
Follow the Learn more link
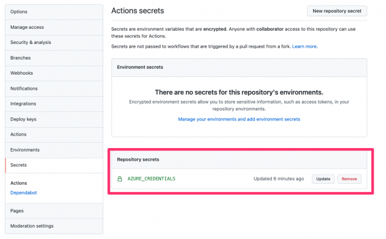click(304, 46)
